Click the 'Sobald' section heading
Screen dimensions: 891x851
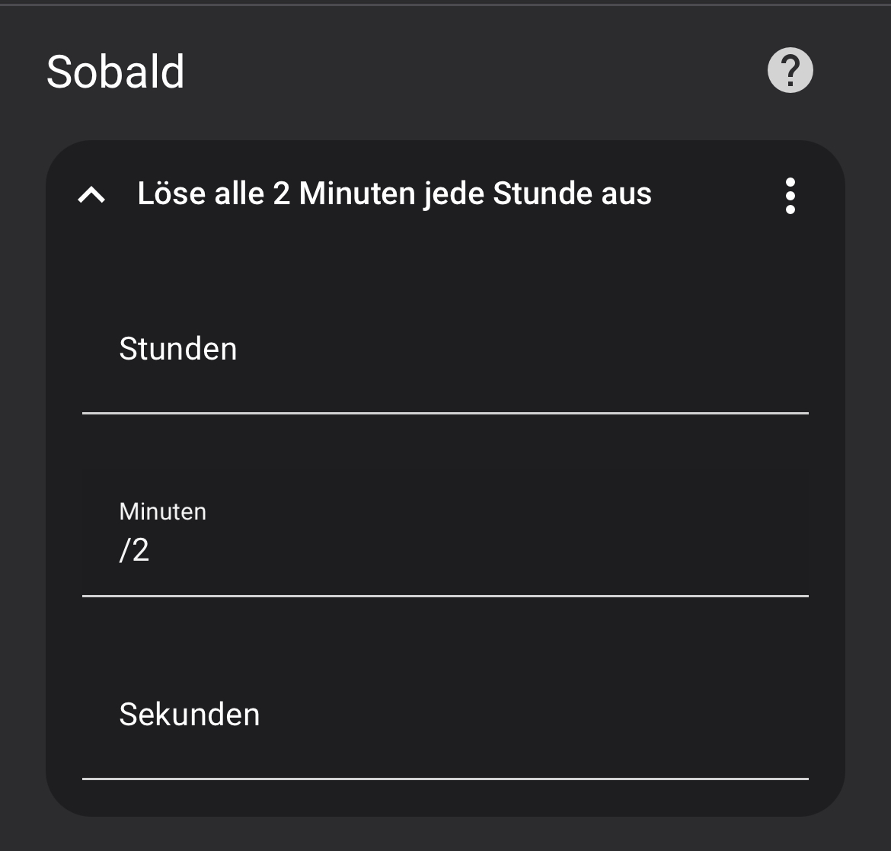115,72
